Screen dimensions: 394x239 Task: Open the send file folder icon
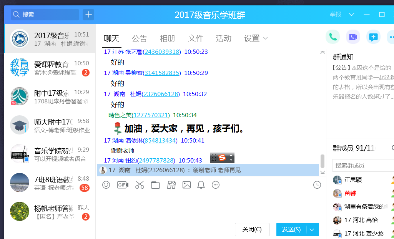click(155, 185)
